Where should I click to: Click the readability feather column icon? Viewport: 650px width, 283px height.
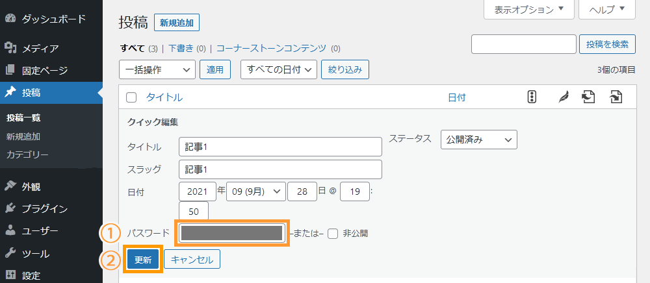click(563, 97)
